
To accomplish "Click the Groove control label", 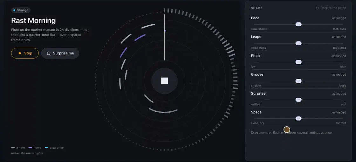I will [257, 74].
